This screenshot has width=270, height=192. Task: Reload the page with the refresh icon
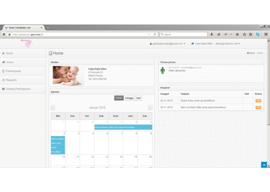point(155,35)
